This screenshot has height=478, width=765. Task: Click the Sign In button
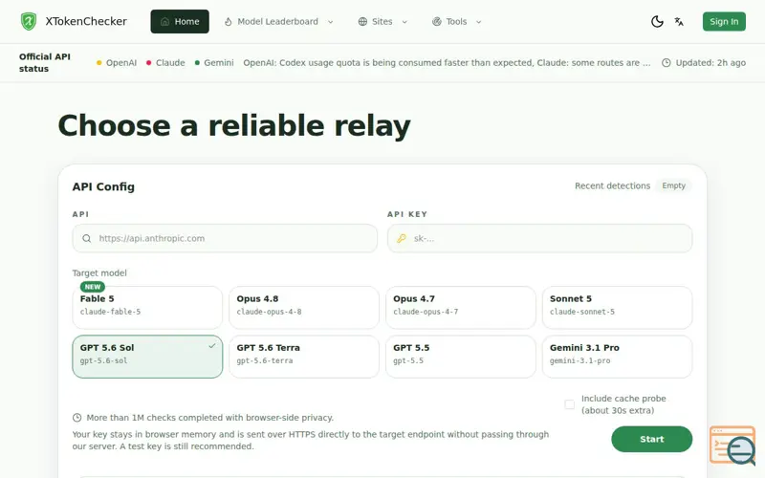pyautogui.click(x=724, y=21)
